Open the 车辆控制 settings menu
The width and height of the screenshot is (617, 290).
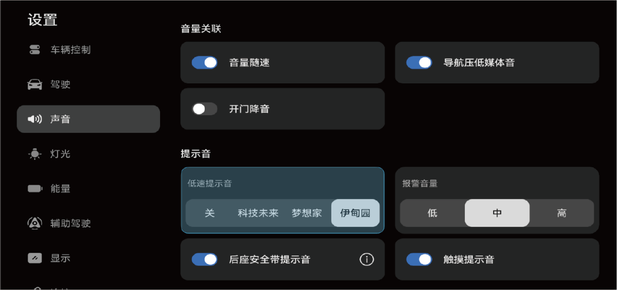(70, 50)
